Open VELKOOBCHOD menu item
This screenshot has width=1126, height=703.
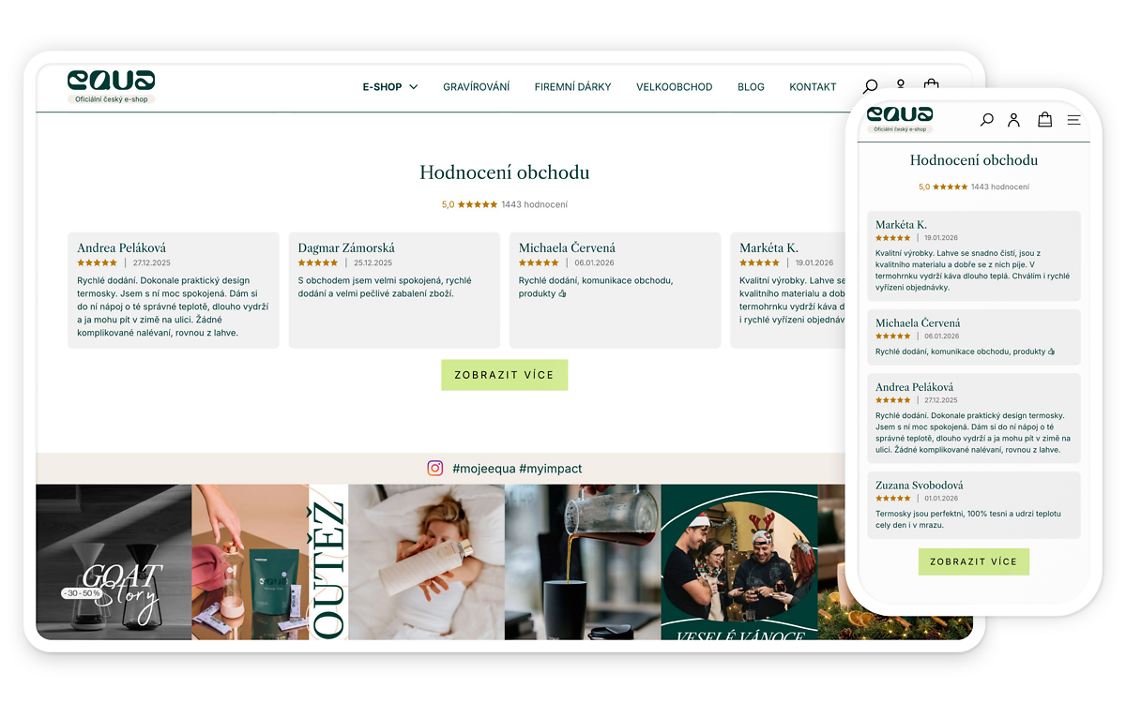[675, 87]
